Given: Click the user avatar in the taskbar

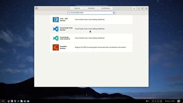Looking at the screenshot, I should tap(178, 101).
